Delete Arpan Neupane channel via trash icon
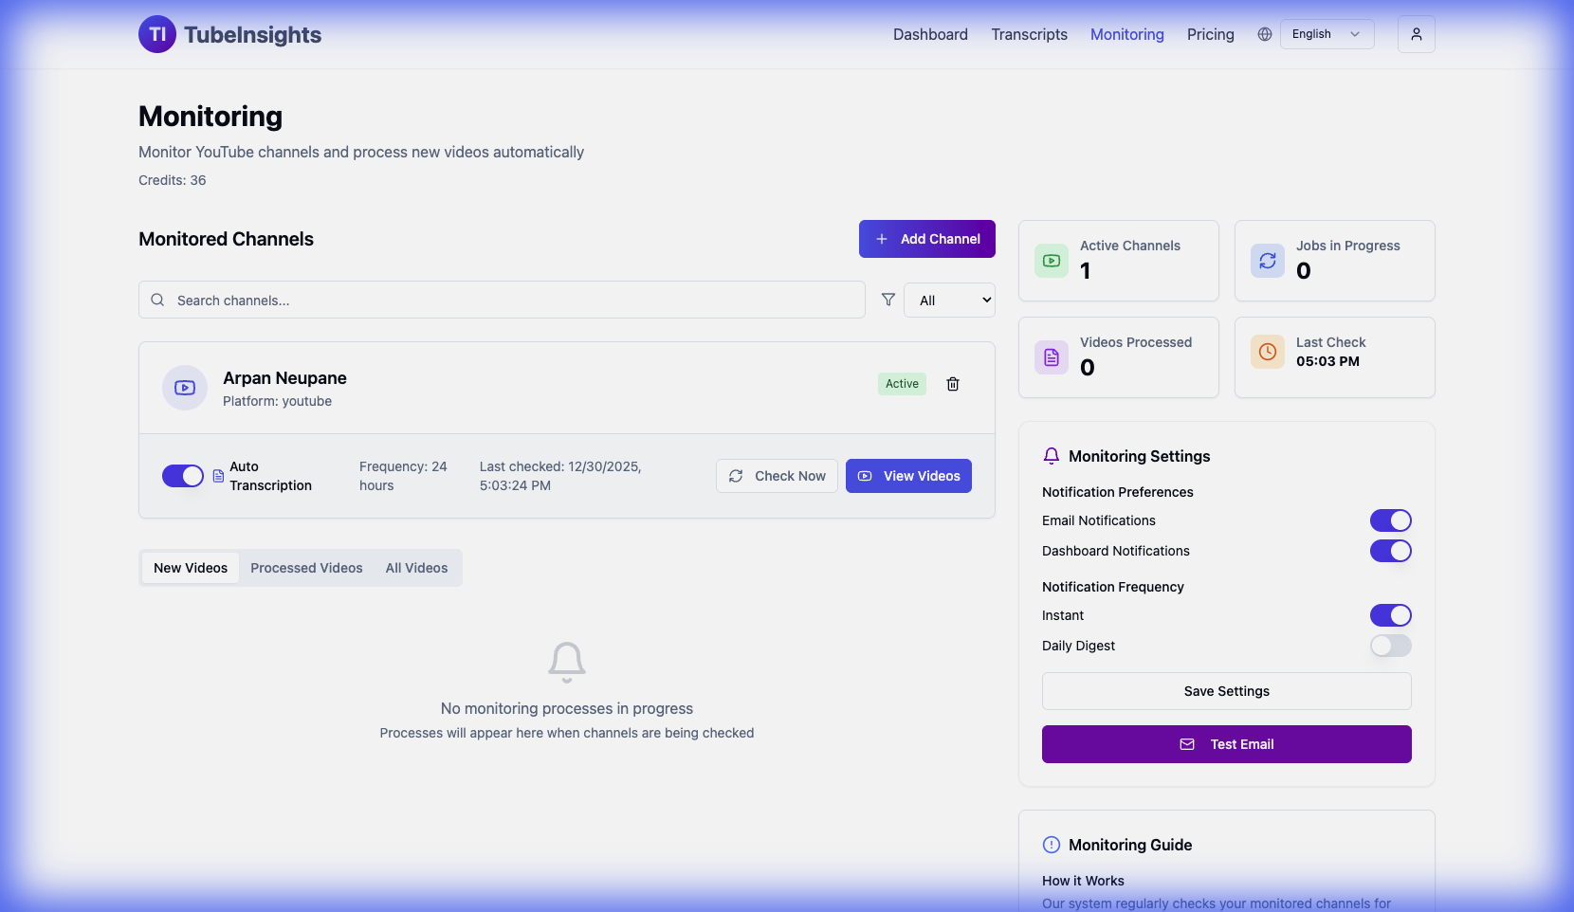This screenshot has height=912, width=1574. (953, 384)
